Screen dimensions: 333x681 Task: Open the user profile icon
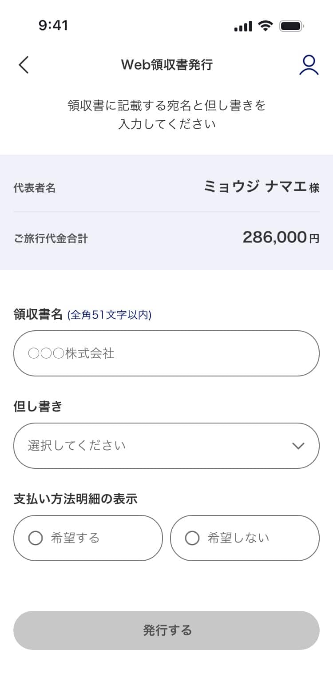pos(309,65)
